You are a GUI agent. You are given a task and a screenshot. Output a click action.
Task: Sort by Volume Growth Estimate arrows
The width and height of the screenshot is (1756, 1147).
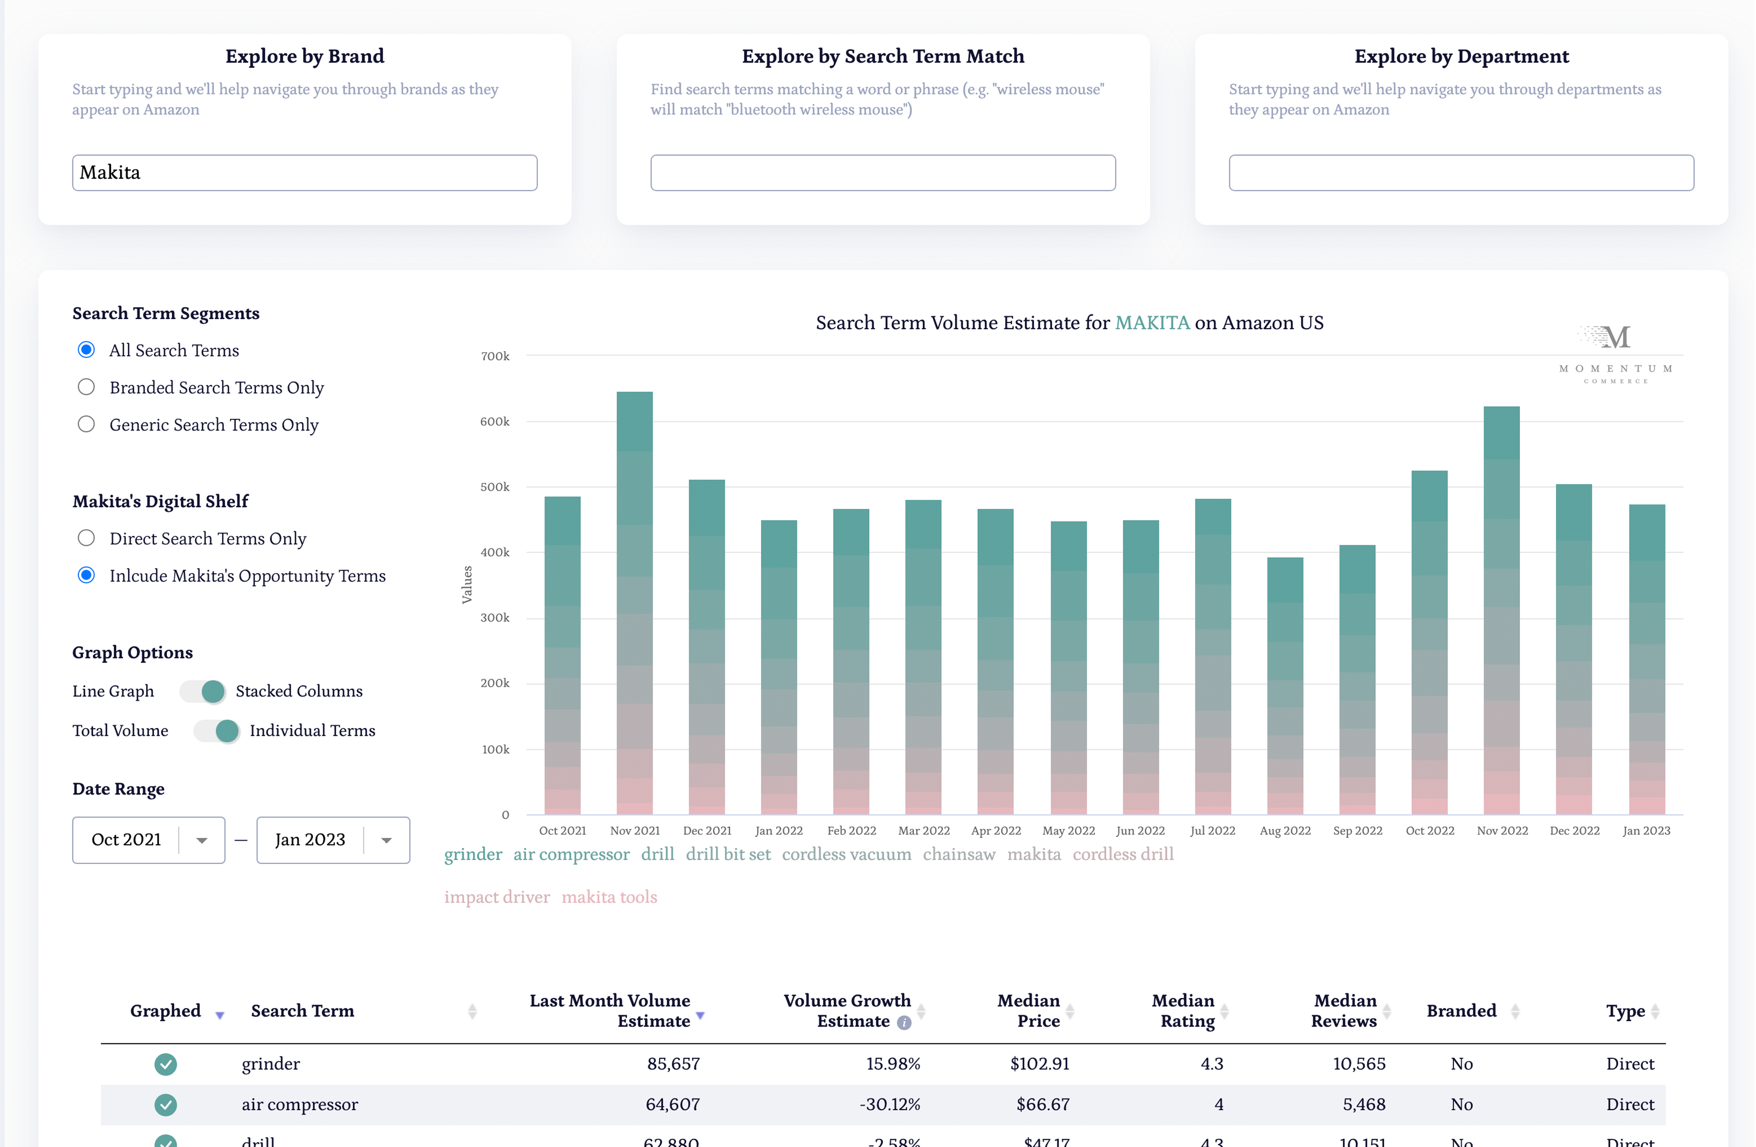coord(921,1011)
